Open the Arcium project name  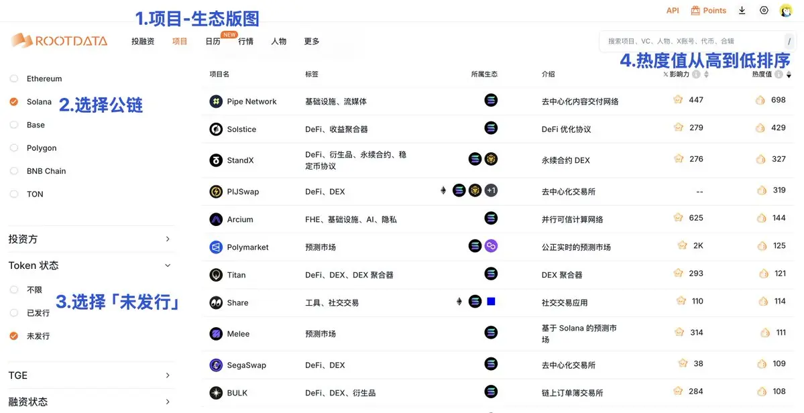(x=240, y=219)
